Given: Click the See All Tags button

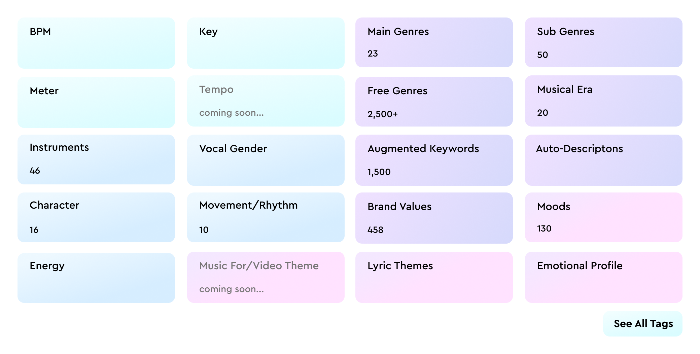Looking at the screenshot, I should [643, 324].
